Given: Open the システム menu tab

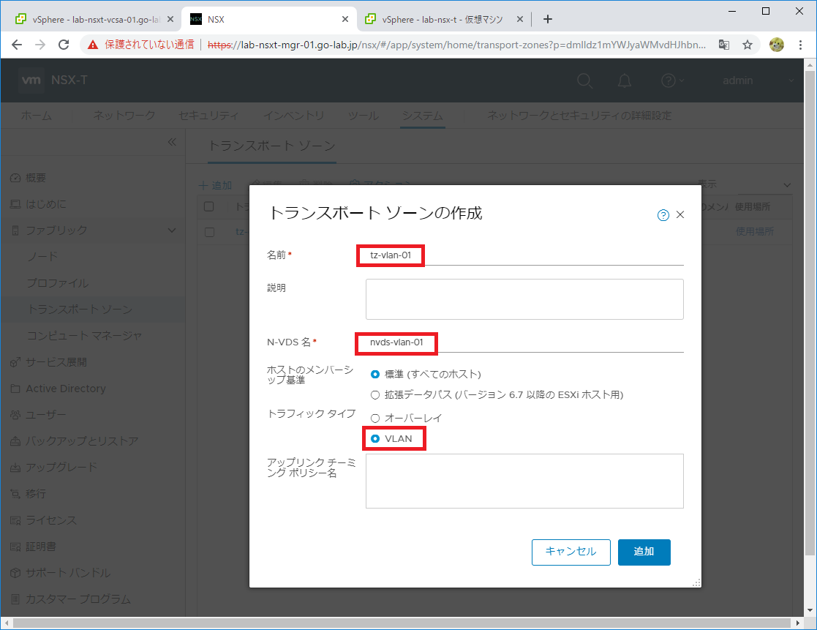Looking at the screenshot, I should click(423, 116).
